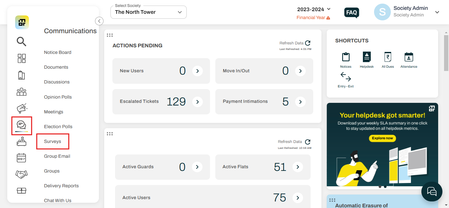Screen dimensions: 449x208
Task: Click the Active Flats count 51
Action: tap(280, 167)
